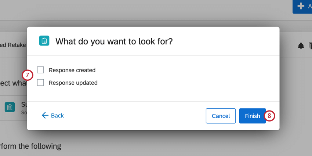Confirm with the Finish button

[252, 116]
